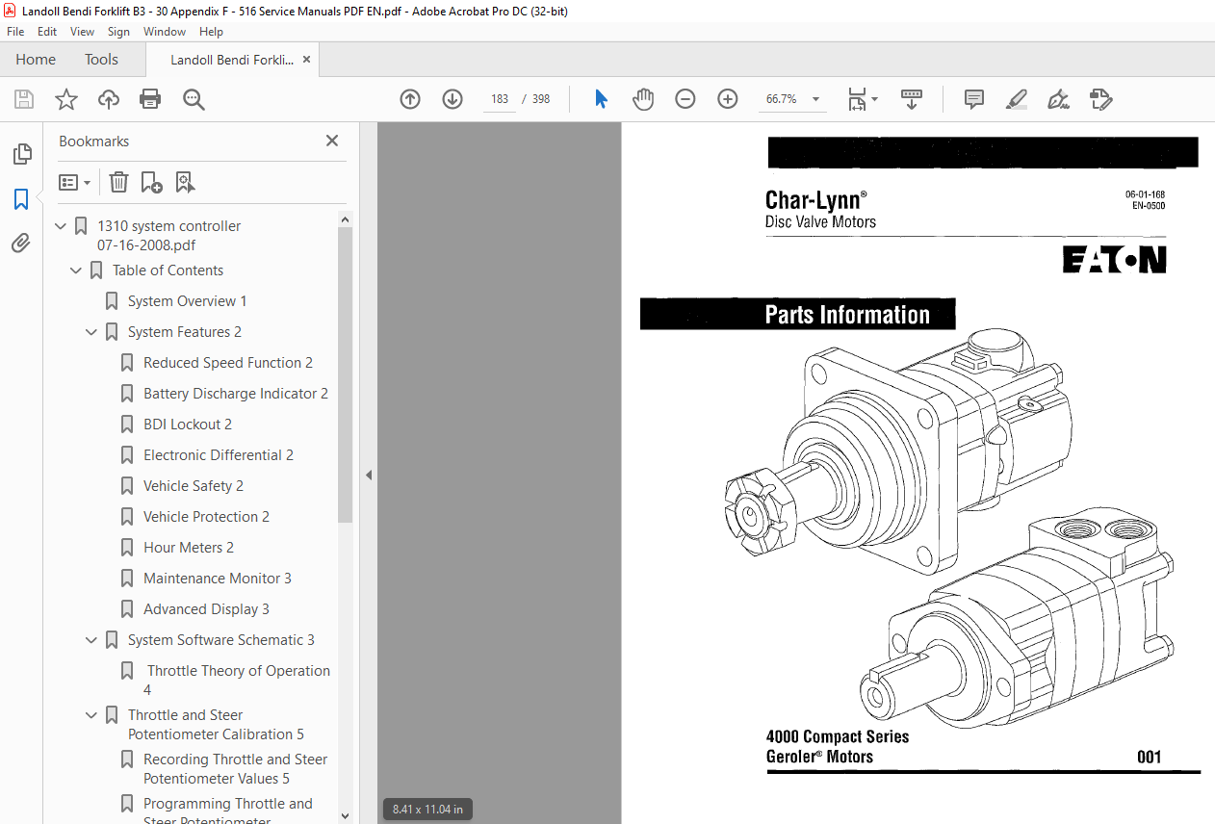Image resolution: width=1215 pixels, height=824 pixels.
Task: Collapse the Table of Contents bookmark
Action: [x=76, y=270]
